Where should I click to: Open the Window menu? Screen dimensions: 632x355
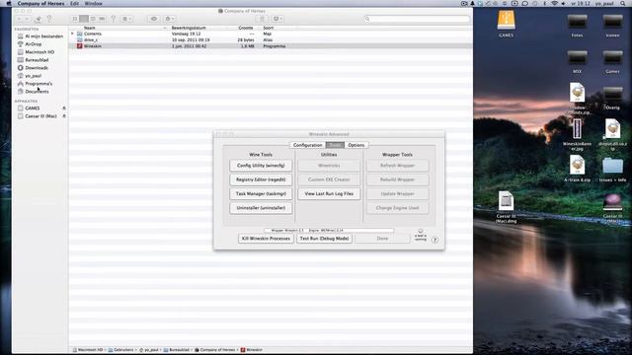point(93,3)
